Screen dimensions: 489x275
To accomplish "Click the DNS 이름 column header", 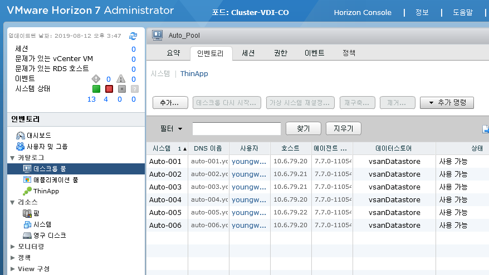I will [208, 148].
